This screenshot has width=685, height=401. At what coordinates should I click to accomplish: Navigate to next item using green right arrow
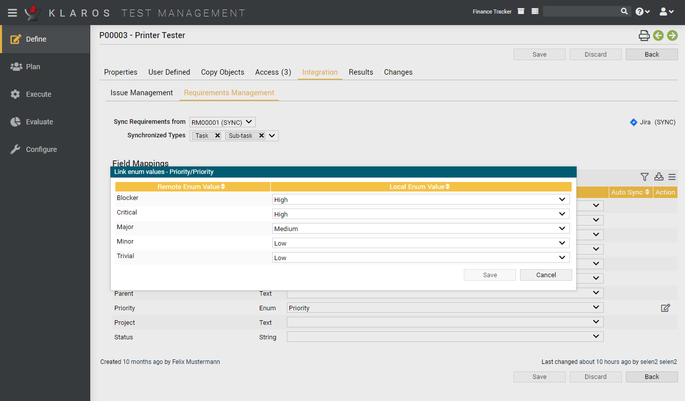(x=672, y=36)
